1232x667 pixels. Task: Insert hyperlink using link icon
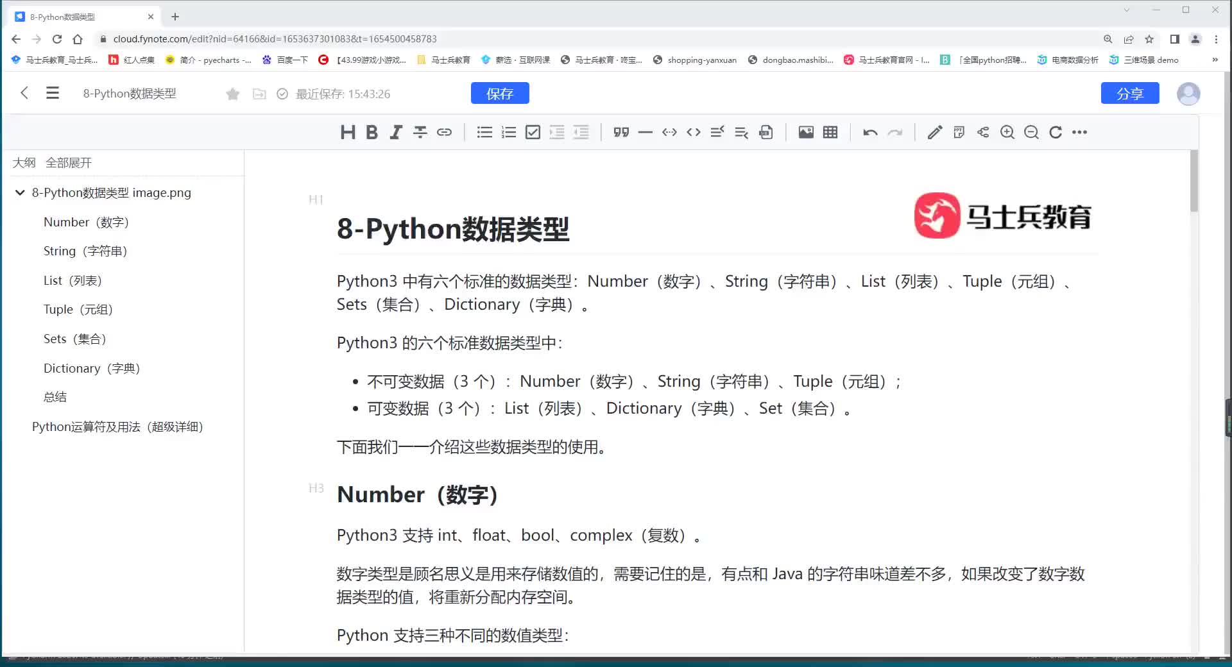444,133
